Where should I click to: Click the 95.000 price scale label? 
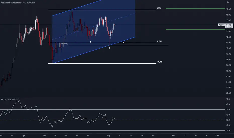pos(229,20)
